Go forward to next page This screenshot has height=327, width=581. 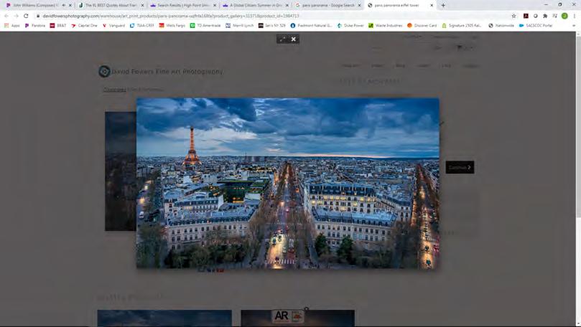tap(16, 16)
